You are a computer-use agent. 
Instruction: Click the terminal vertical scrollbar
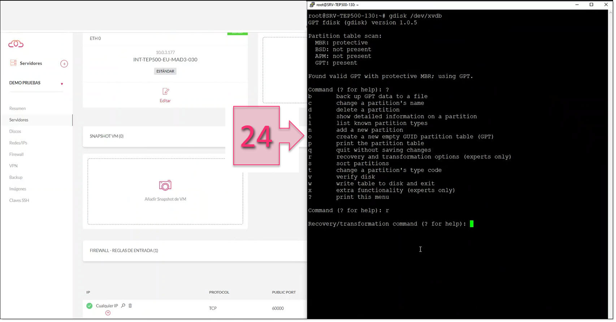(611, 145)
